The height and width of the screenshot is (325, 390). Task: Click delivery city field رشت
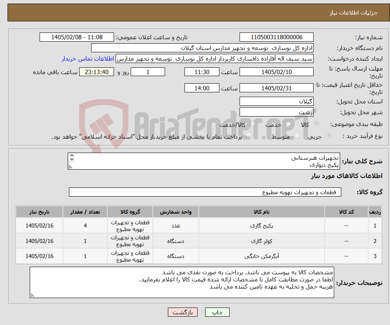click(x=276, y=112)
